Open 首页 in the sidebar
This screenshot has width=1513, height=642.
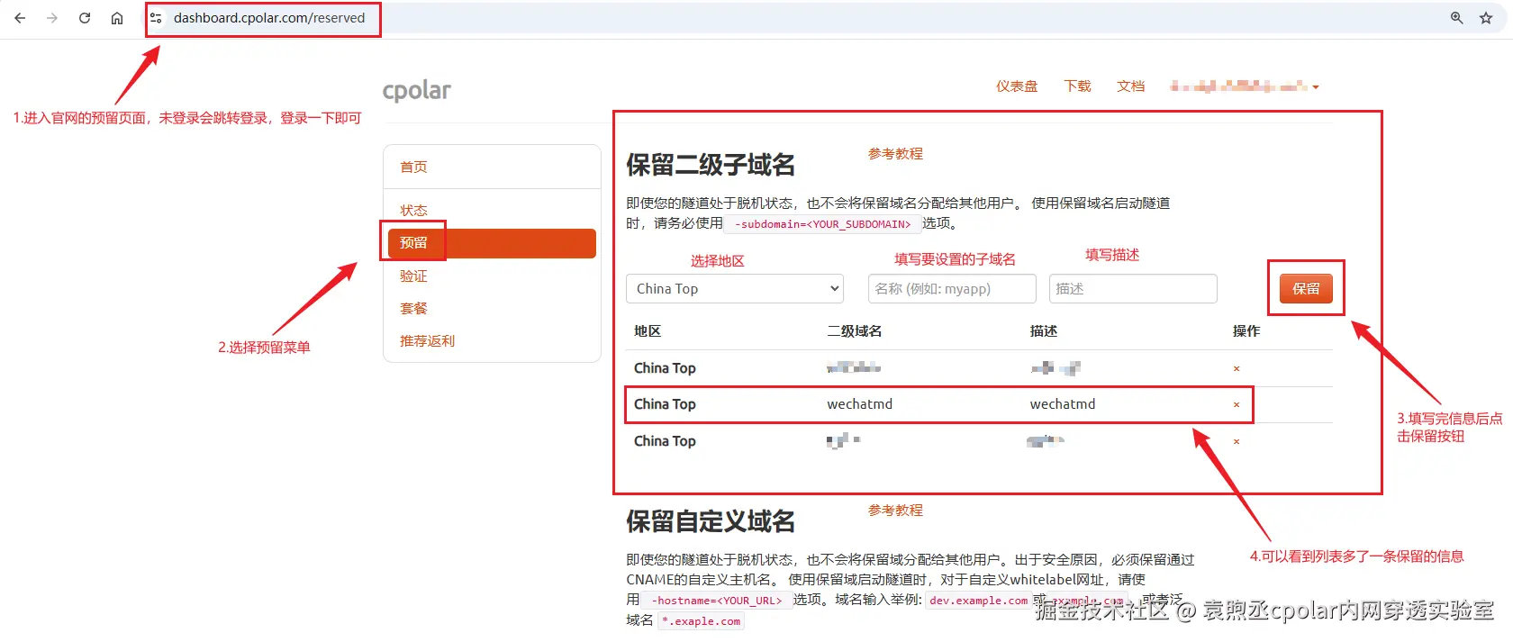click(413, 167)
